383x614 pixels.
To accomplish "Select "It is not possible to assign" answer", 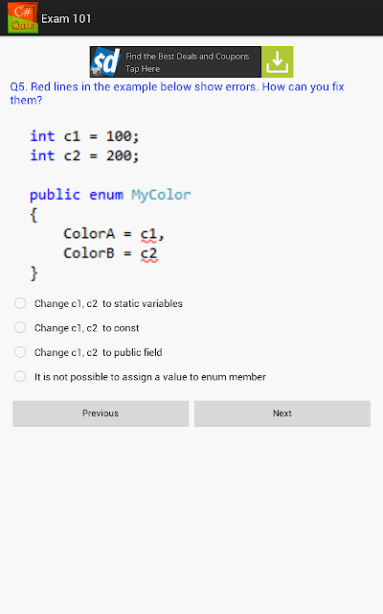I will click(140, 377).
